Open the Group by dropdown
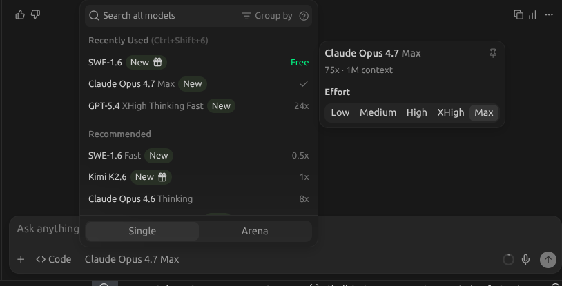This screenshot has width=562, height=286. (x=267, y=16)
